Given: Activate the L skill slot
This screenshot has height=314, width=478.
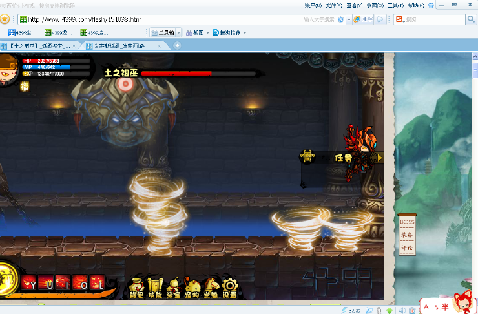Looking at the screenshot, I should pyautogui.click(x=98, y=282).
